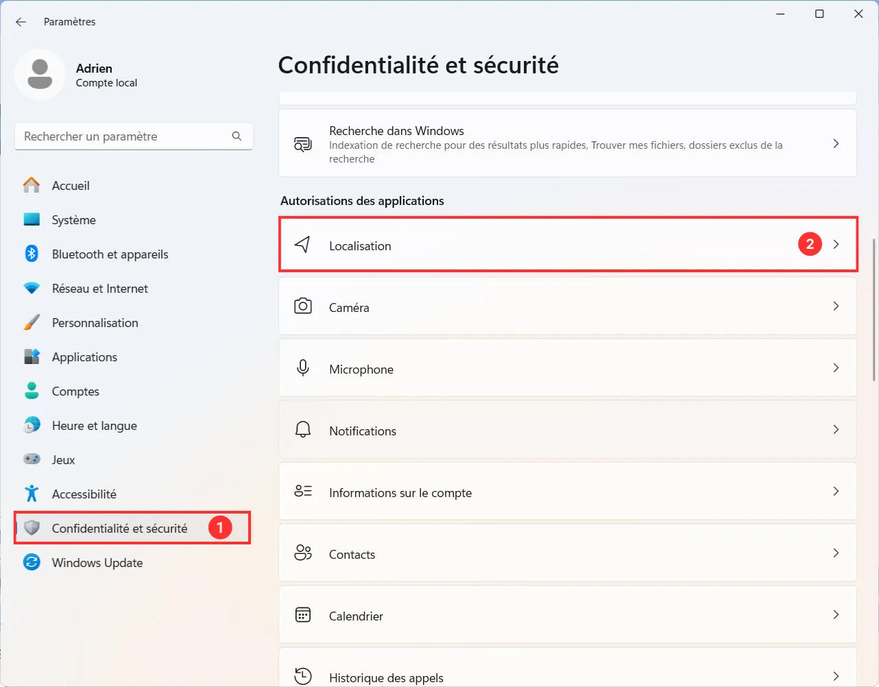Select Réseau et Internet section

(x=100, y=289)
